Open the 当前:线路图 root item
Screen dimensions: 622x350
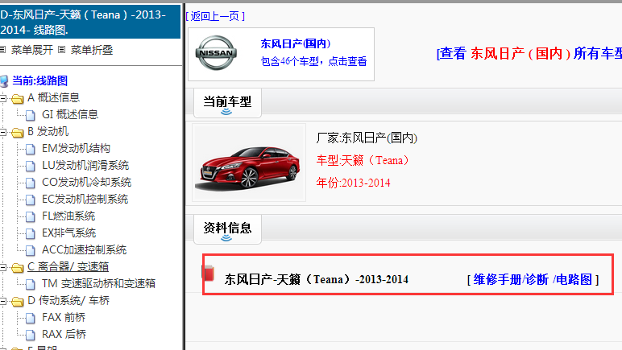pos(39,80)
